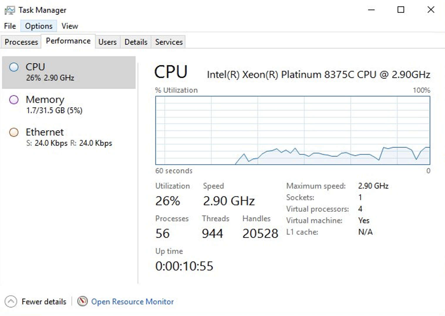Switch to the Services tab
Image resolution: width=445 pixels, height=316 pixels.
[x=169, y=42]
